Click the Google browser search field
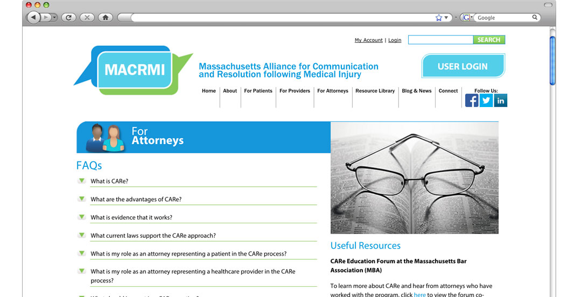 (503, 18)
